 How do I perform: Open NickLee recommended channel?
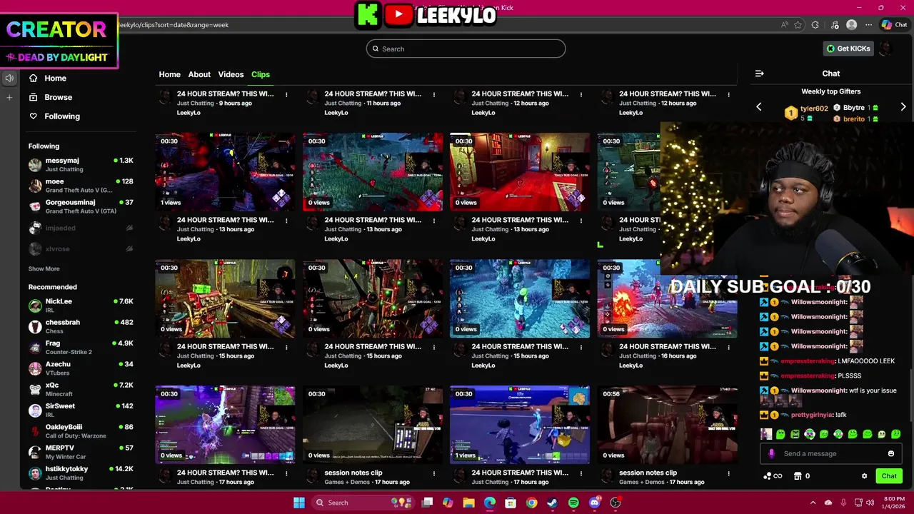point(81,306)
